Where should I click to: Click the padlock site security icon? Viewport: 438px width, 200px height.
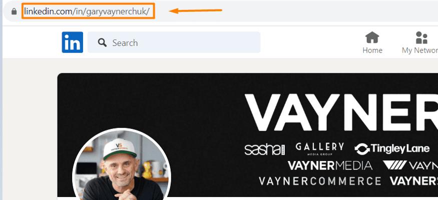click(14, 11)
